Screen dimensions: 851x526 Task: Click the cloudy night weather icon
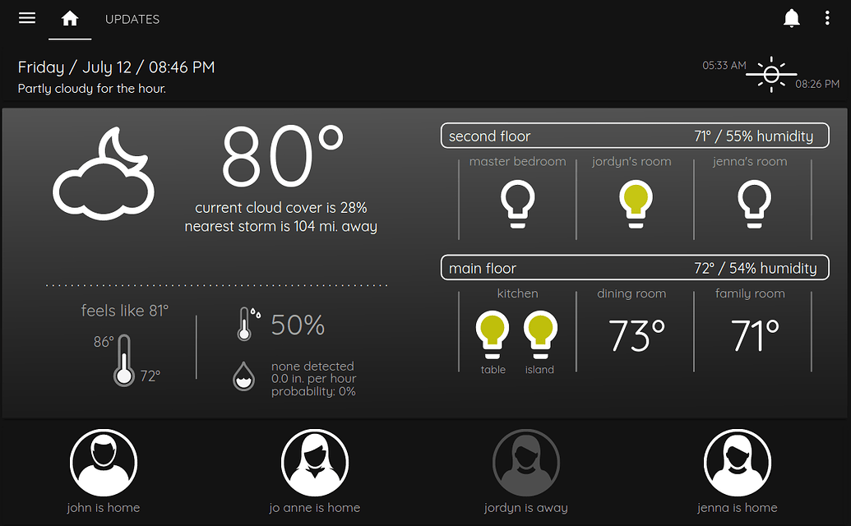(104, 173)
